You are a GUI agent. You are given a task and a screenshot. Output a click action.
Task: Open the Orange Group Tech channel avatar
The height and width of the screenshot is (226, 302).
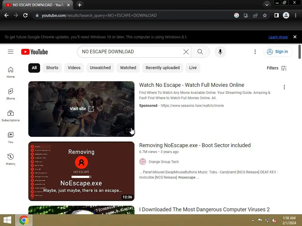143,162
